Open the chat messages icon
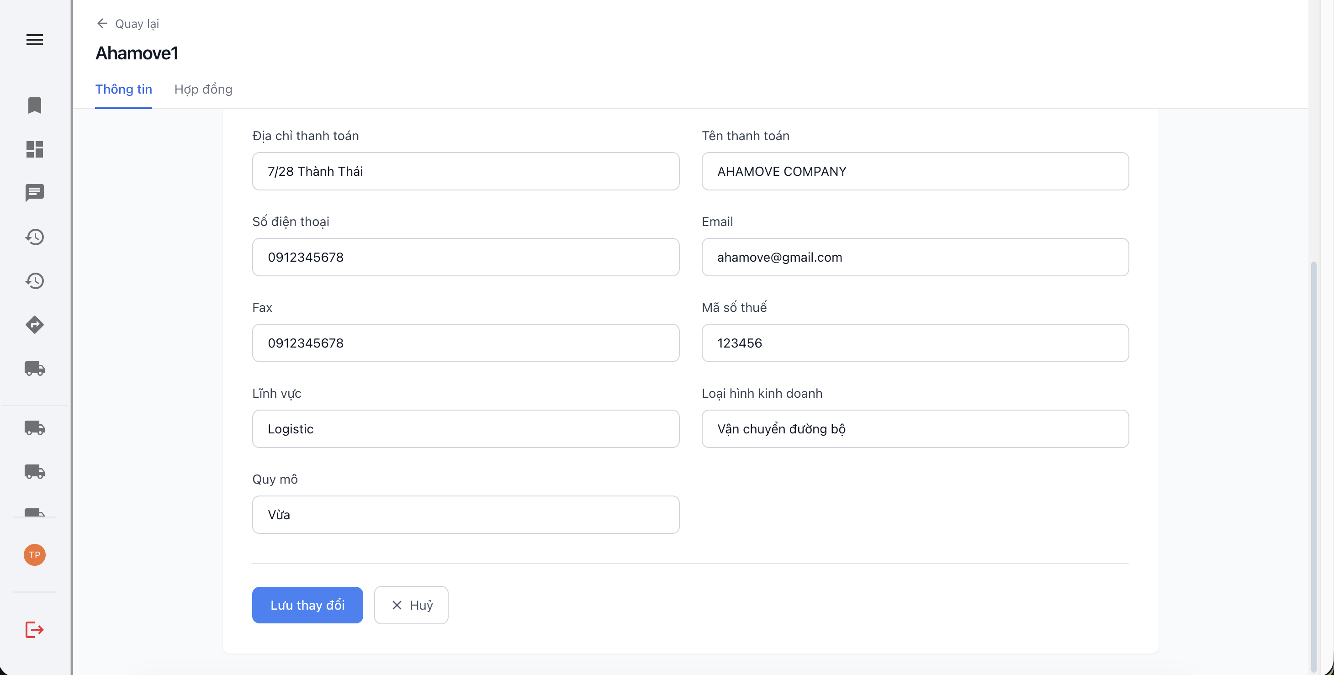1334x675 pixels. (35, 193)
